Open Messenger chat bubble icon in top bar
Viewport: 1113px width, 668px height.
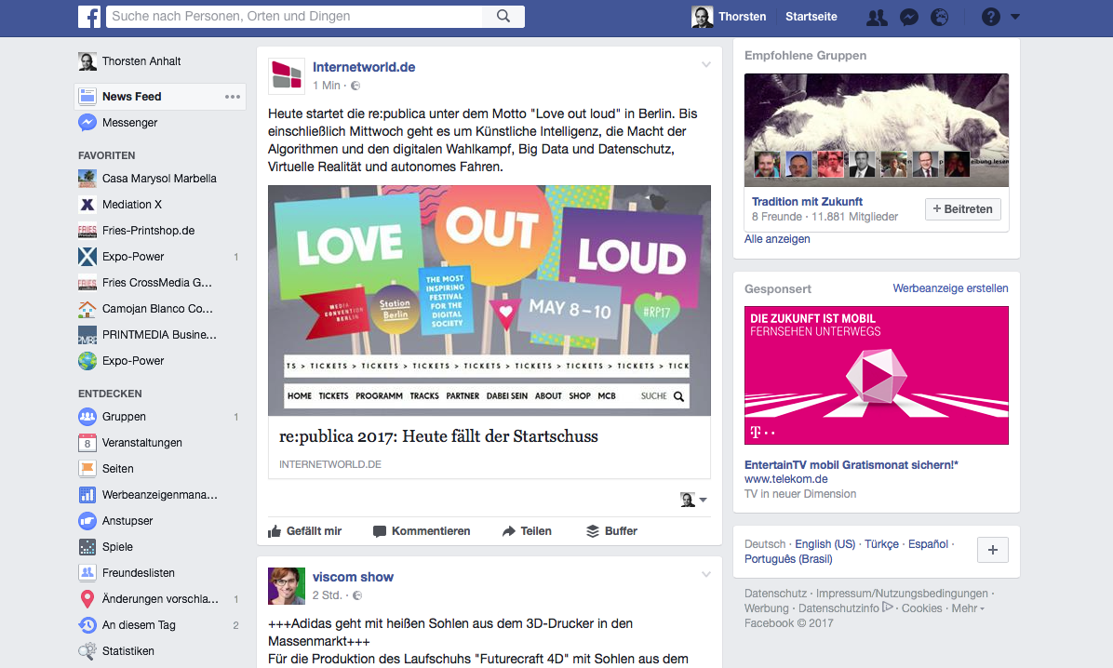[908, 17]
